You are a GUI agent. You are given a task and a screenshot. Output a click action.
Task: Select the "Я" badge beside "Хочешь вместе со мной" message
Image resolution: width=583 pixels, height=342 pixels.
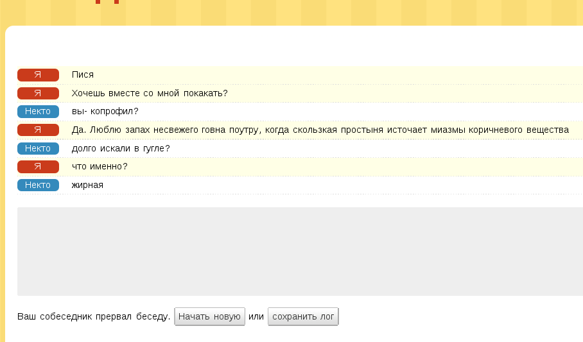[x=38, y=93]
